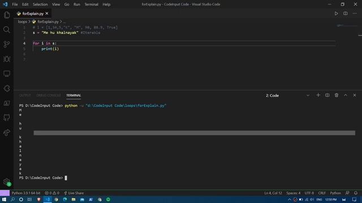Open the Explorer view in activity bar
362x203 pixels.
click(7, 15)
